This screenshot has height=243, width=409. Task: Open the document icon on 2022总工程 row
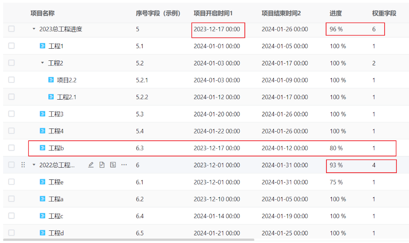[x=102, y=165]
